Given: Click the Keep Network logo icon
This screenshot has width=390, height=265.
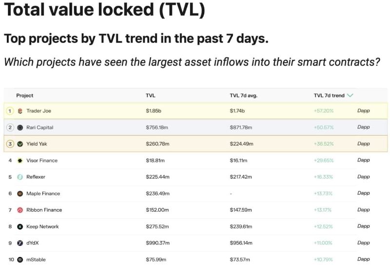Looking at the screenshot, I should point(20,227).
